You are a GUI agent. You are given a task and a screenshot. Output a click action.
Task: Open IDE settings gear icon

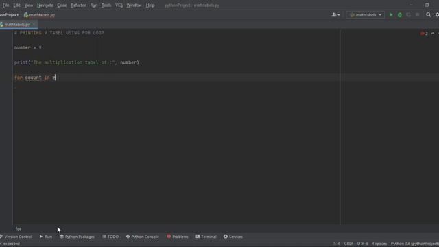(437, 15)
